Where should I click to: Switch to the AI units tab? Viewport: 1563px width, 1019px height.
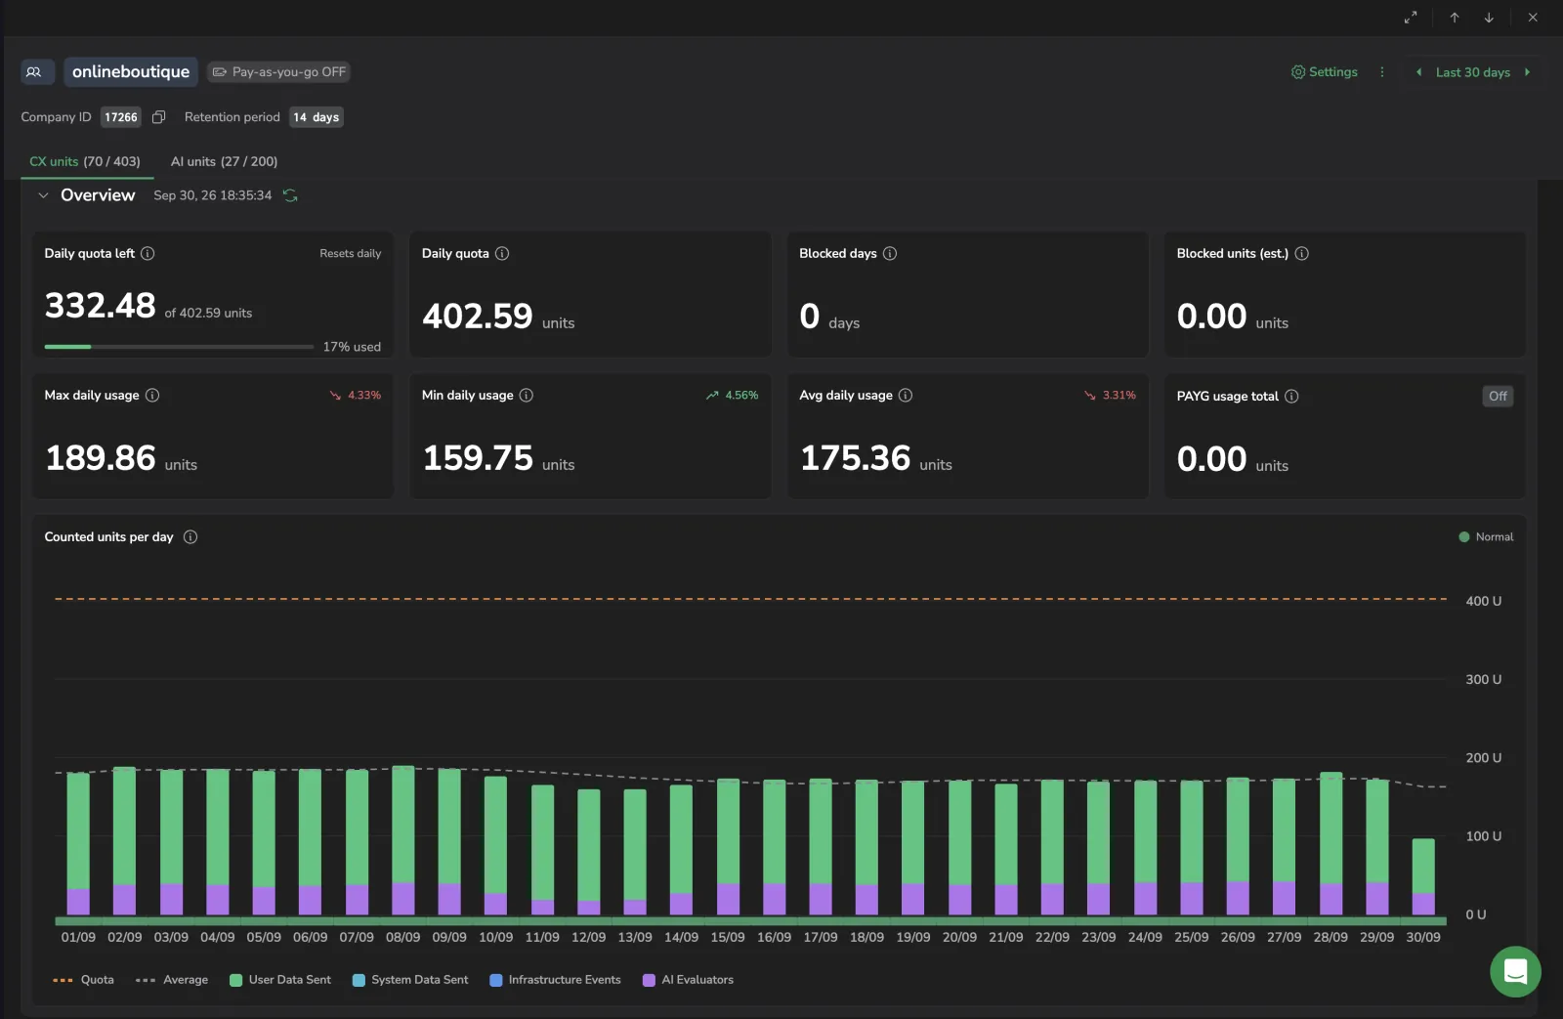tap(224, 161)
